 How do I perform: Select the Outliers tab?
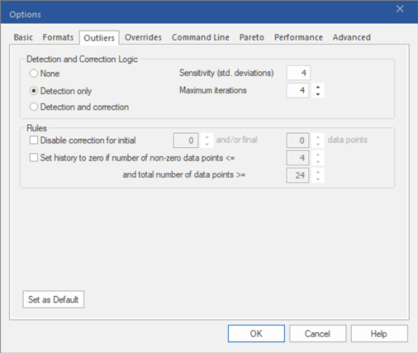(99, 38)
